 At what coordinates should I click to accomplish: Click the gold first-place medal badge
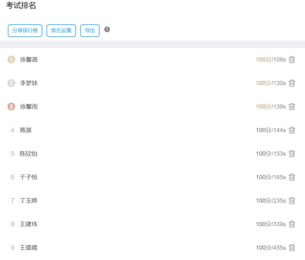click(x=11, y=60)
